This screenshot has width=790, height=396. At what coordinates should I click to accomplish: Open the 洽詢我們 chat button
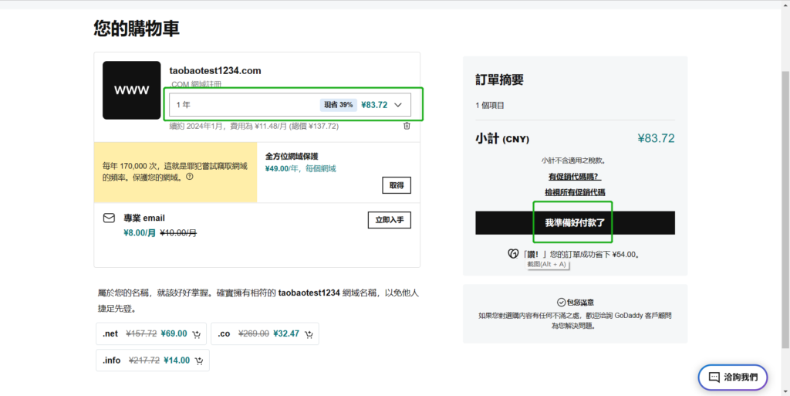pyautogui.click(x=733, y=377)
